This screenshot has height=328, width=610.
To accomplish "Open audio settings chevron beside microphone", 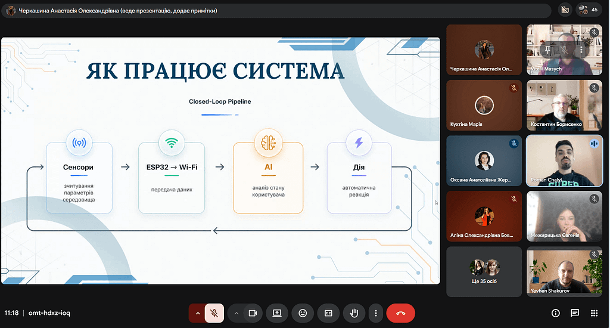I will 198,313.
